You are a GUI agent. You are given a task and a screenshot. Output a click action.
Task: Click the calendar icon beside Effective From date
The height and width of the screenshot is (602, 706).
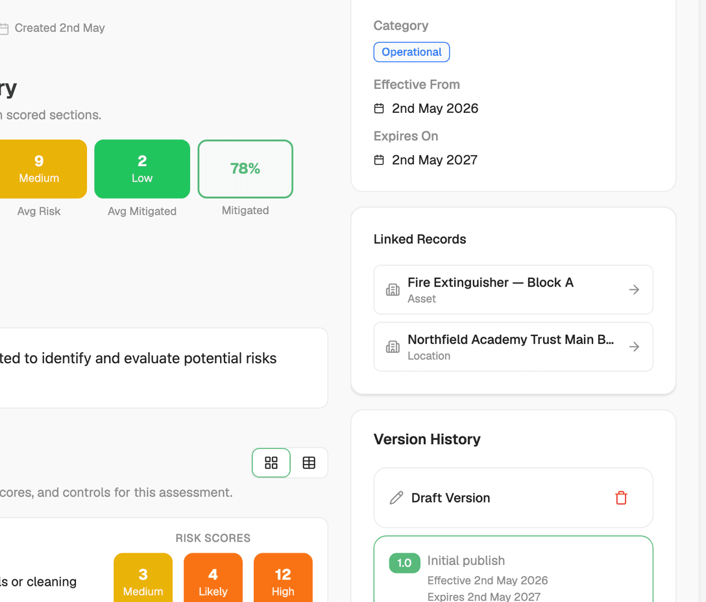tap(379, 108)
